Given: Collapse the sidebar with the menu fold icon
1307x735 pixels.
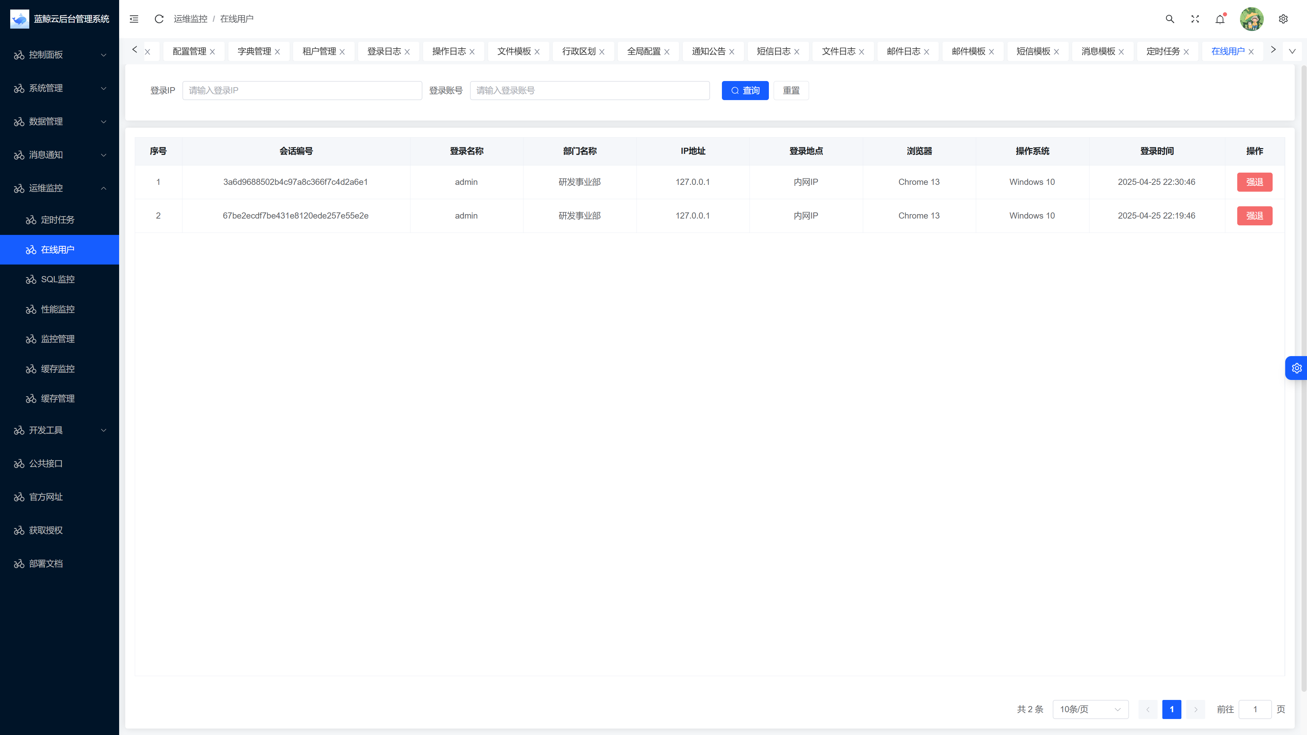Looking at the screenshot, I should pos(134,19).
